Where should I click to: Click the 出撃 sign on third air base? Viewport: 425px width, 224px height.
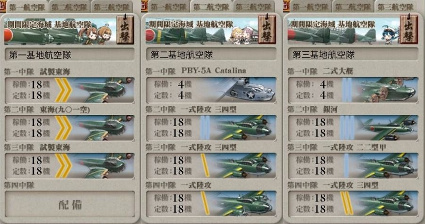click(x=409, y=30)
